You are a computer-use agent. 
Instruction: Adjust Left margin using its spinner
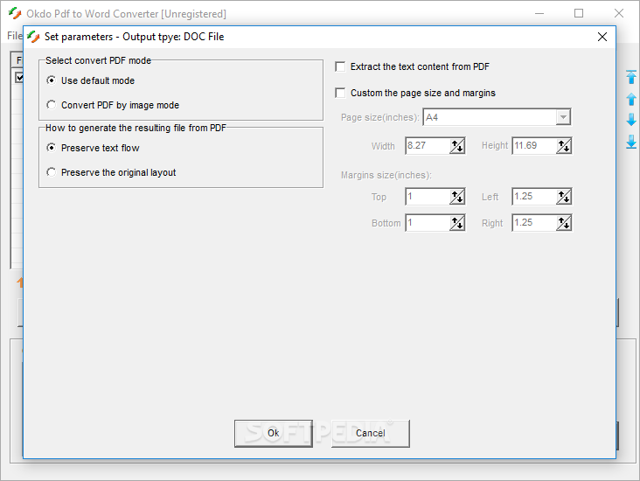pos(564,197)
